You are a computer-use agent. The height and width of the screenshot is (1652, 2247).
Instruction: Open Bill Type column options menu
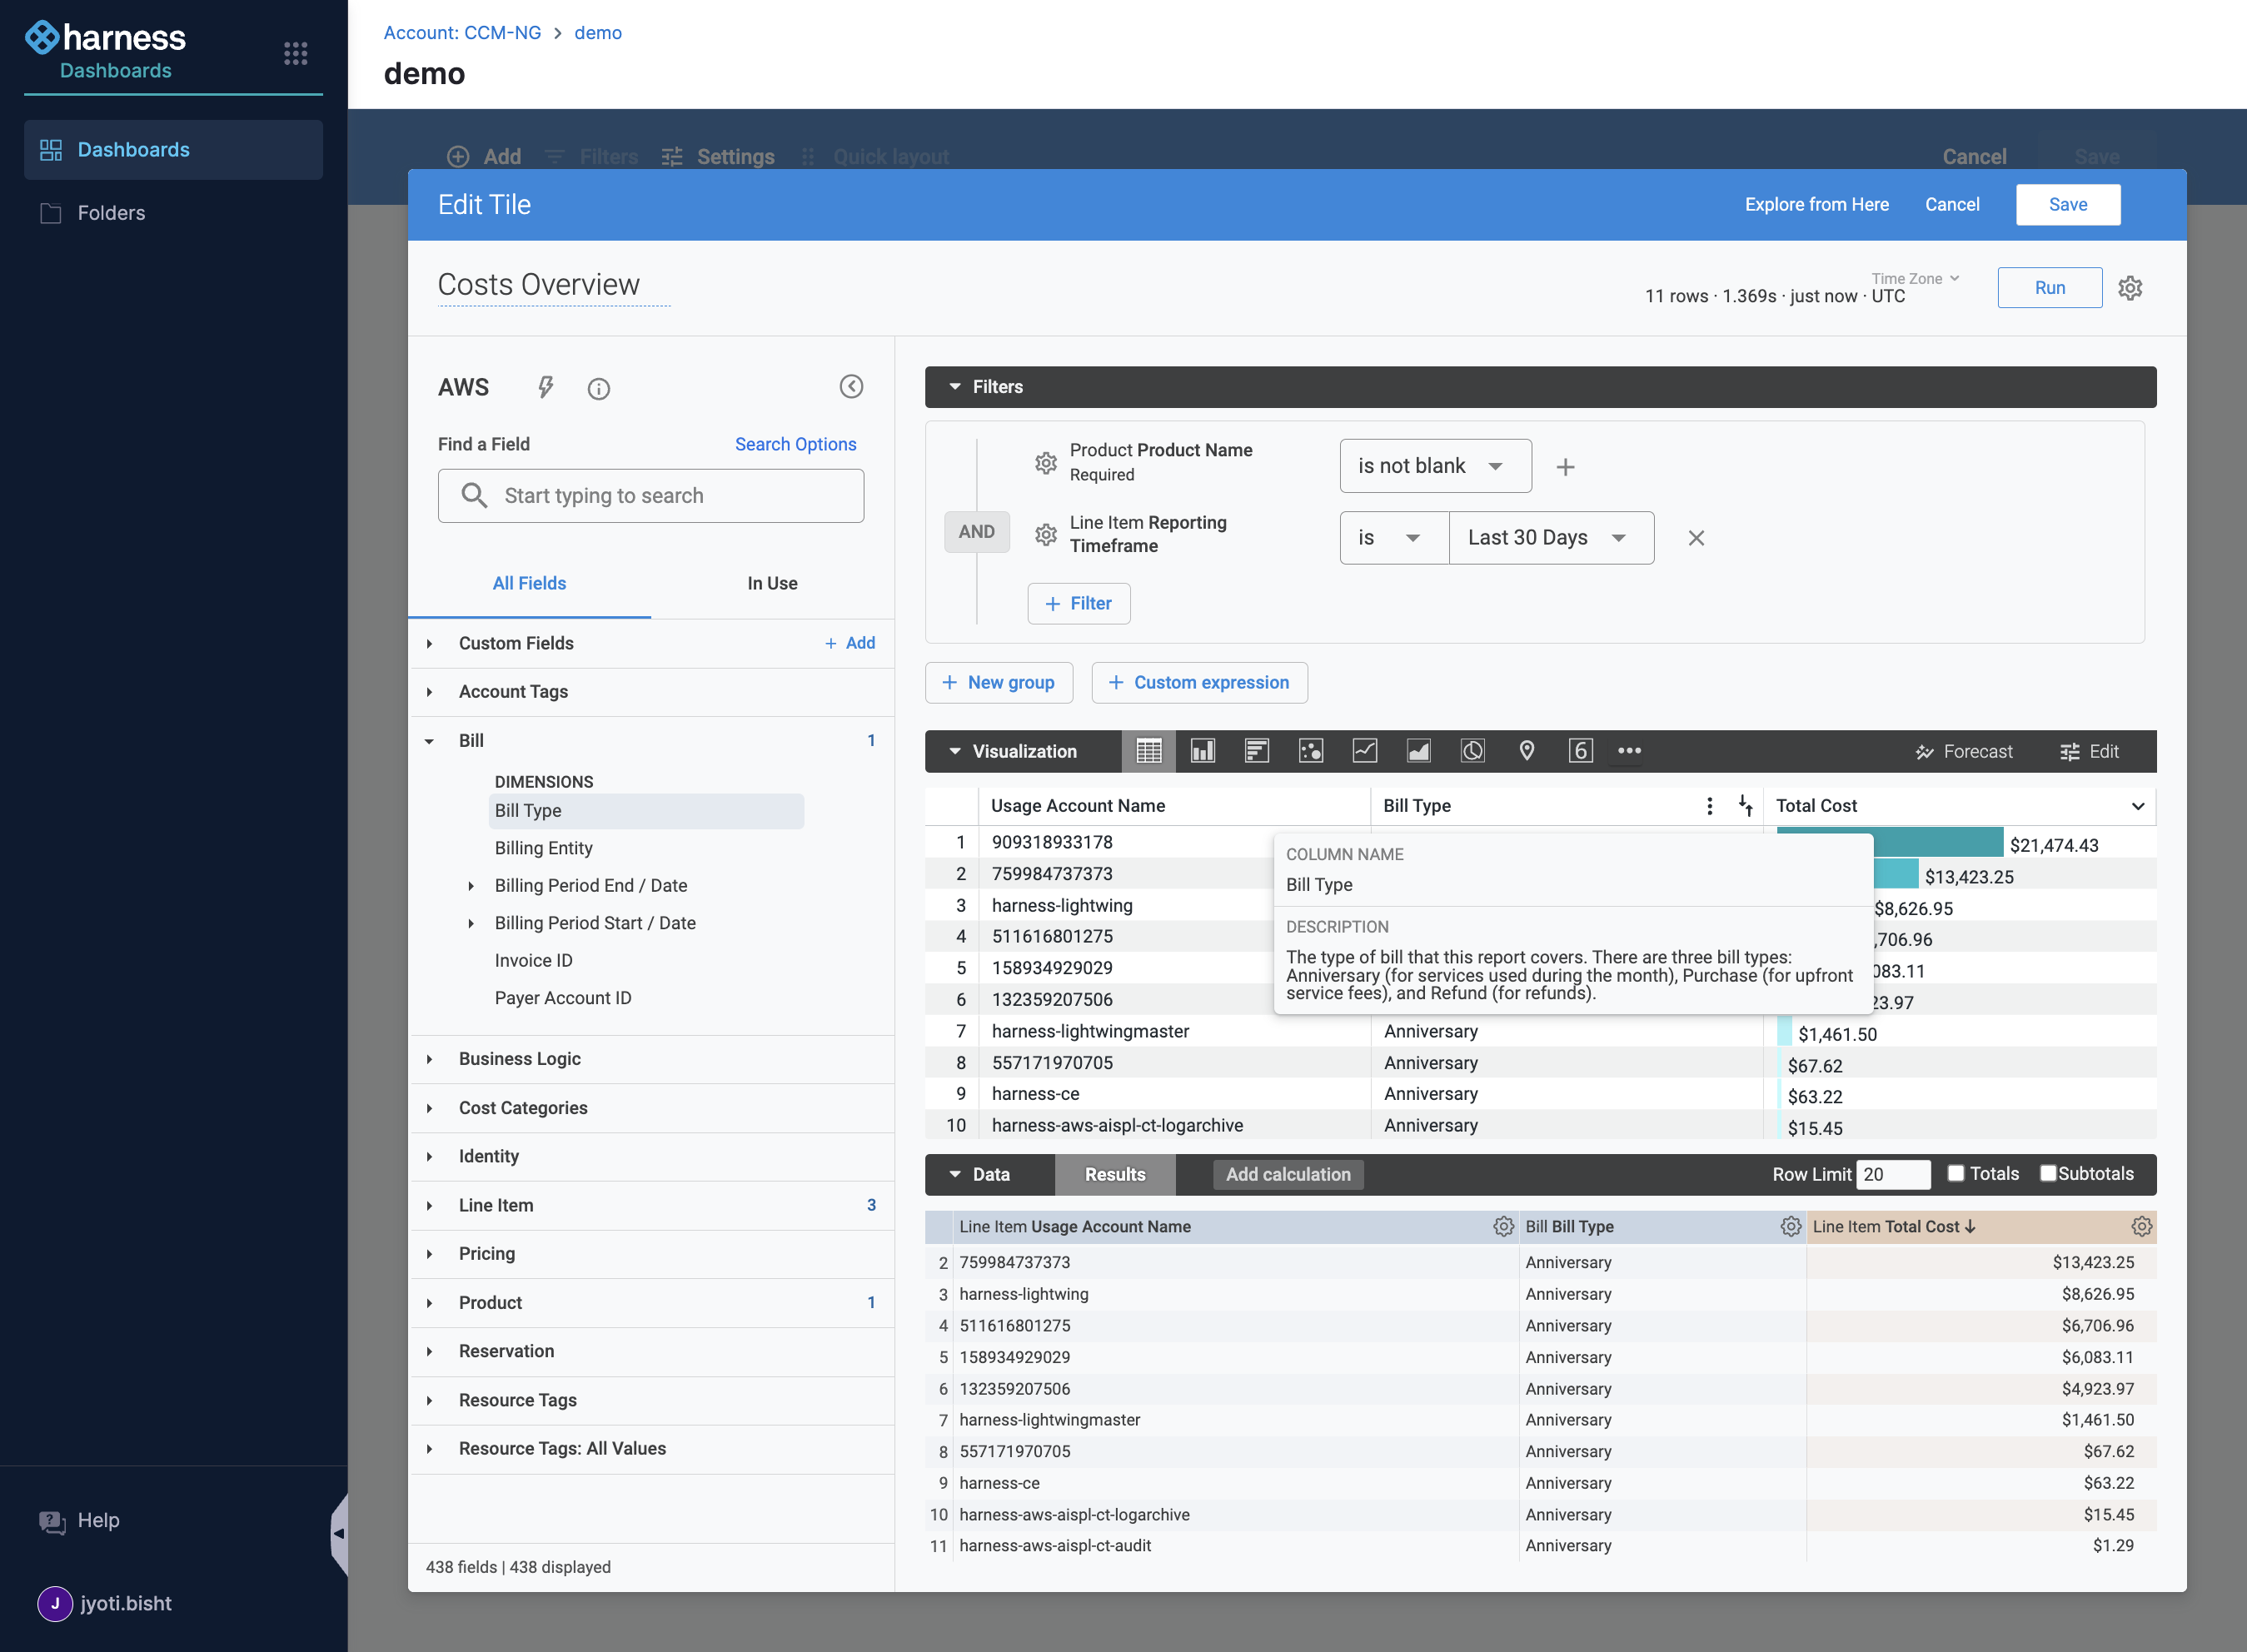[1710, 806]
